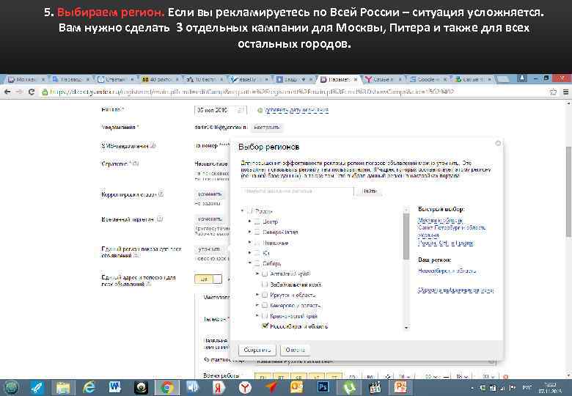Image resolution: width=572 pixels, height=396 pixels.
Task: Click the region name search field
Action: click(297, 191)
